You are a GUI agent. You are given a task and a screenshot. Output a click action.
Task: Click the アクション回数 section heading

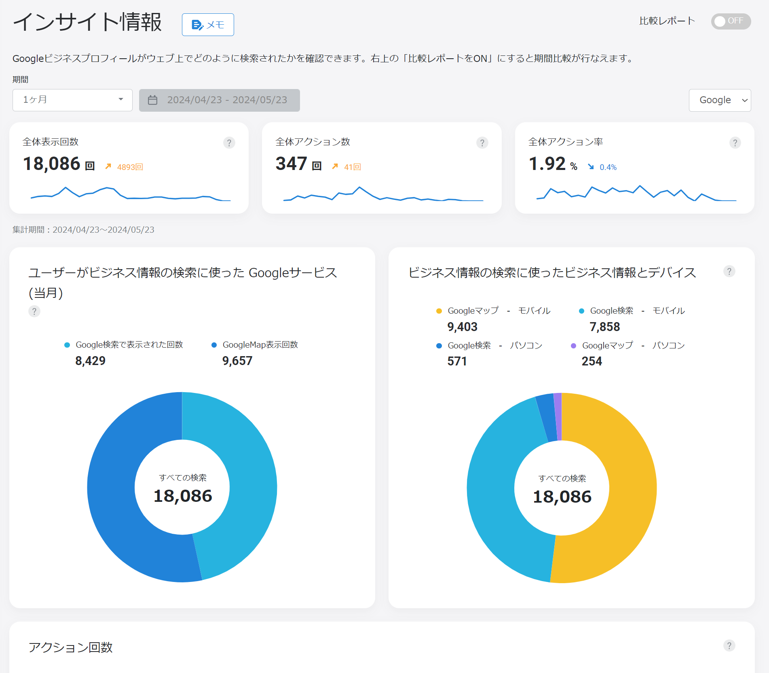(x=70, y=647)
